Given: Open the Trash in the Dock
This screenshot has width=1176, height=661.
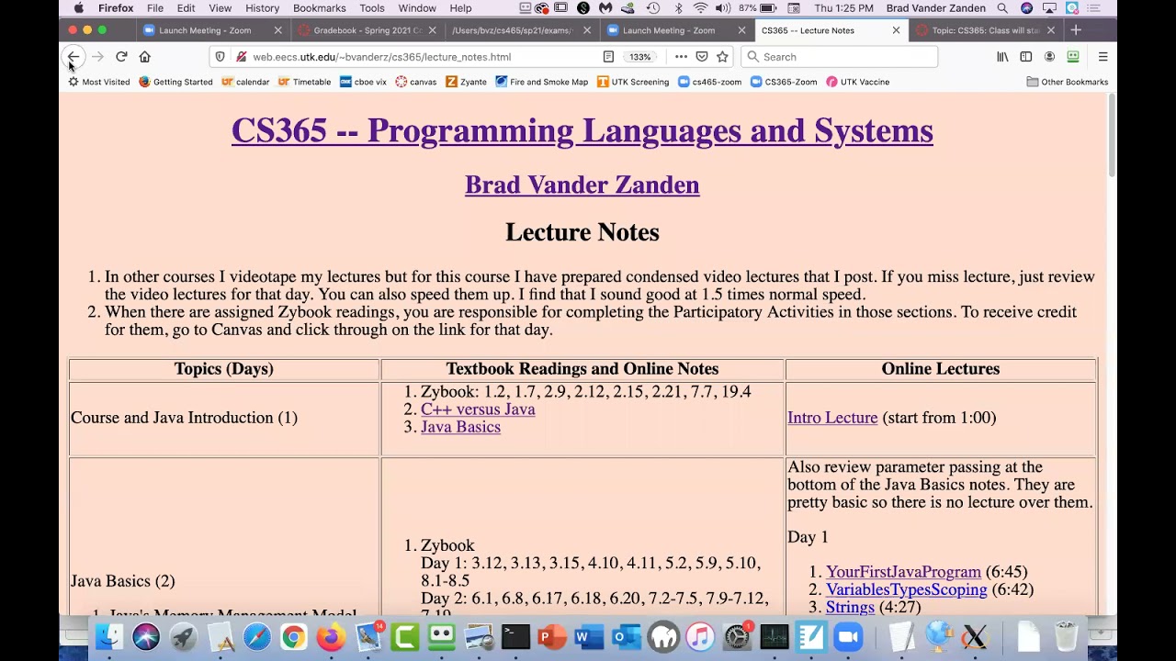Looking at the screenshot, I should 1066,636.
